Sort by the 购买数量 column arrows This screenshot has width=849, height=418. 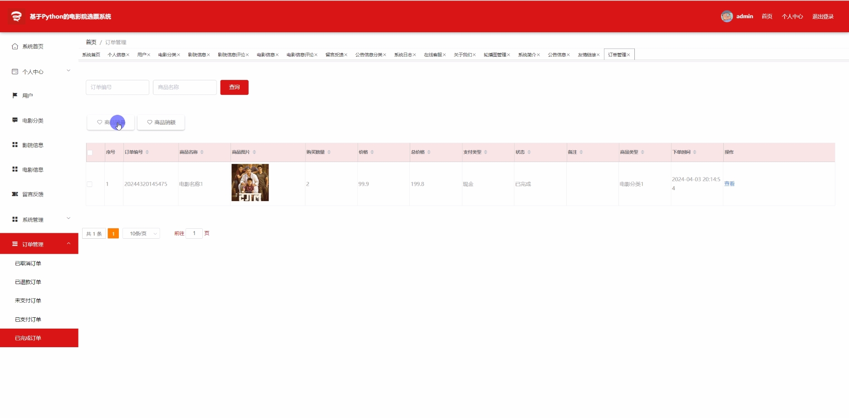tap(329, 152)
